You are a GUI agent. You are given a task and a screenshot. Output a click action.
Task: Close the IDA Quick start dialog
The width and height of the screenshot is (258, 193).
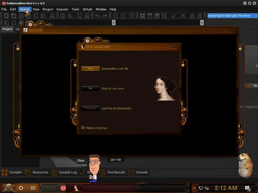[x=174, y=47]
